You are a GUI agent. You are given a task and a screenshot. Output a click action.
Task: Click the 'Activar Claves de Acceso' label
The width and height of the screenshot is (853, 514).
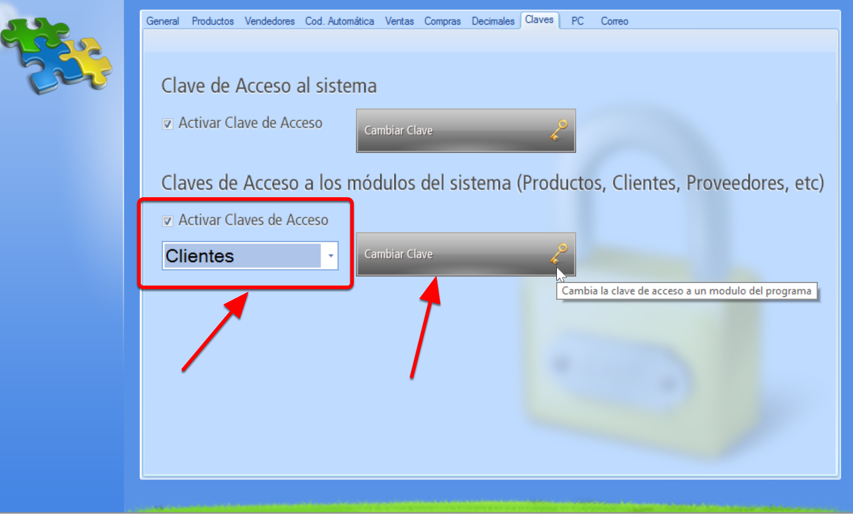pyautogui.click(x=253, y=220)
